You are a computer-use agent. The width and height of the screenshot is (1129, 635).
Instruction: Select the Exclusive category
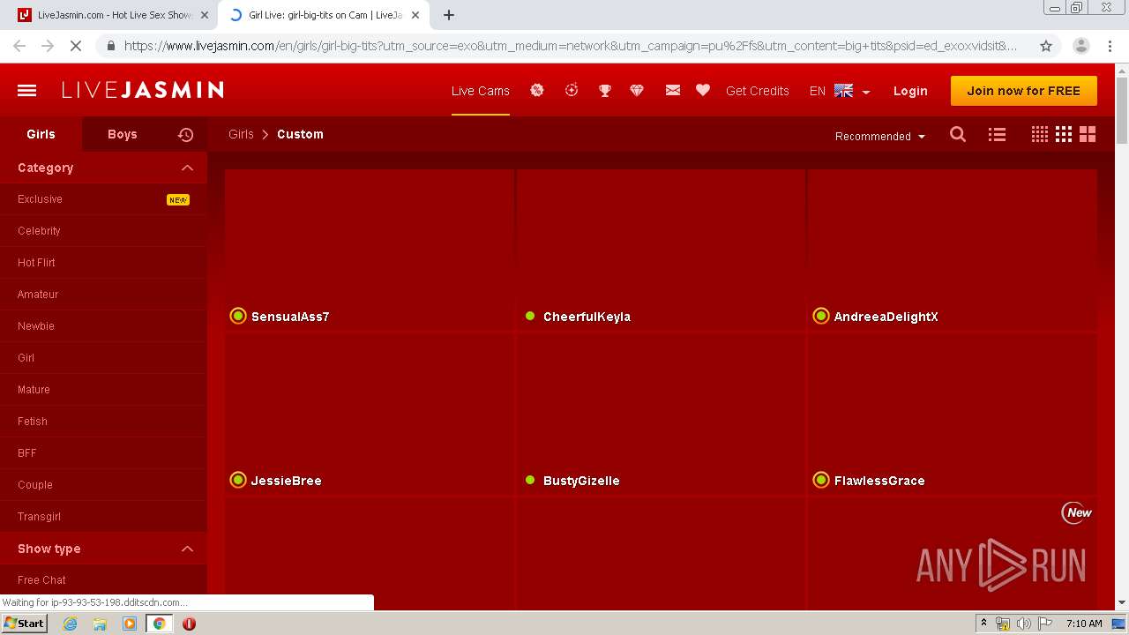pyautogui.click(x=103, y=199)
